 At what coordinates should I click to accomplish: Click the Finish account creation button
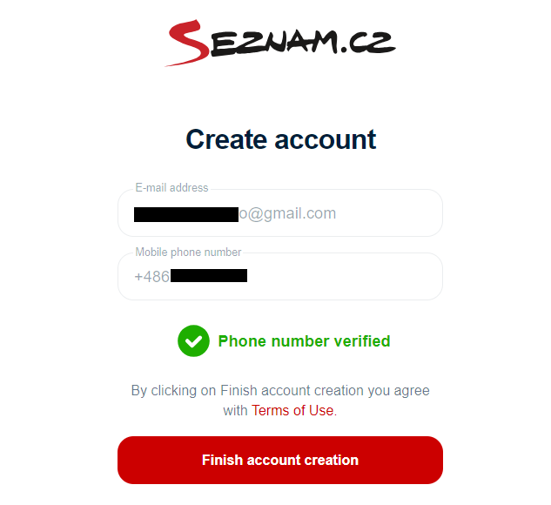pos(280,460)
